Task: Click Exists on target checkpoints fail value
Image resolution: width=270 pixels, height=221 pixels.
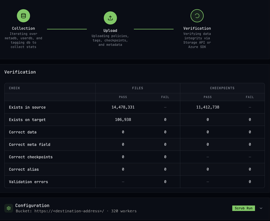Action: coord(250,119)
